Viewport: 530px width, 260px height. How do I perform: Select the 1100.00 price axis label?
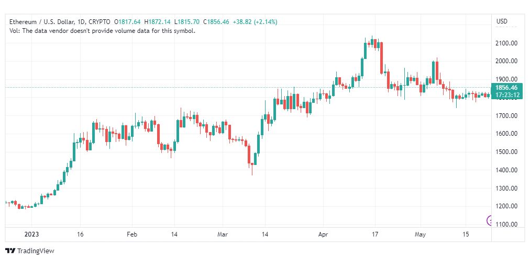coord(506,224)
